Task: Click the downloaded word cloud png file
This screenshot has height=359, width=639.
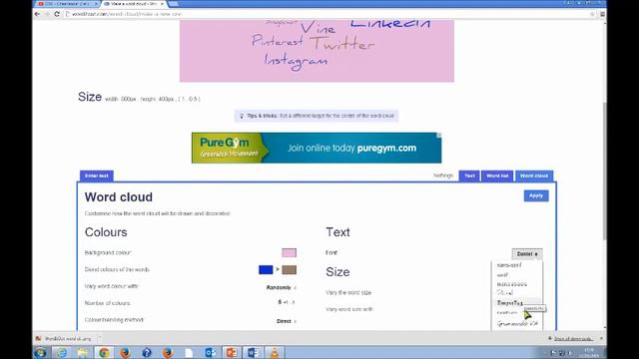Action: click(x=65, y=339)
